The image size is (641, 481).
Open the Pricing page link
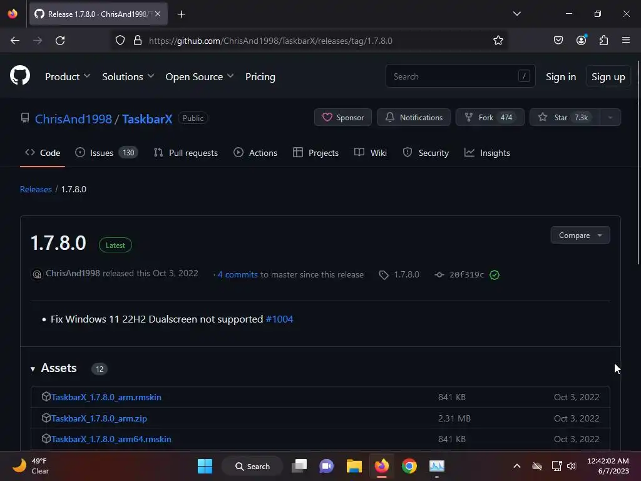pyautogui.click(x=260, y=76)
